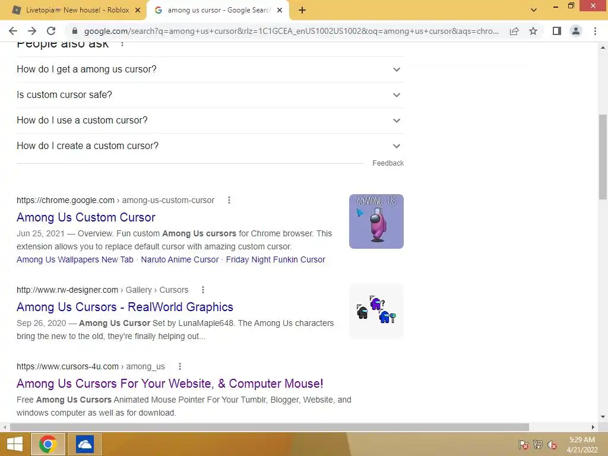Screen dimensions: 608x456
Task: Share this page from the address bar
Action: [514, 31]
